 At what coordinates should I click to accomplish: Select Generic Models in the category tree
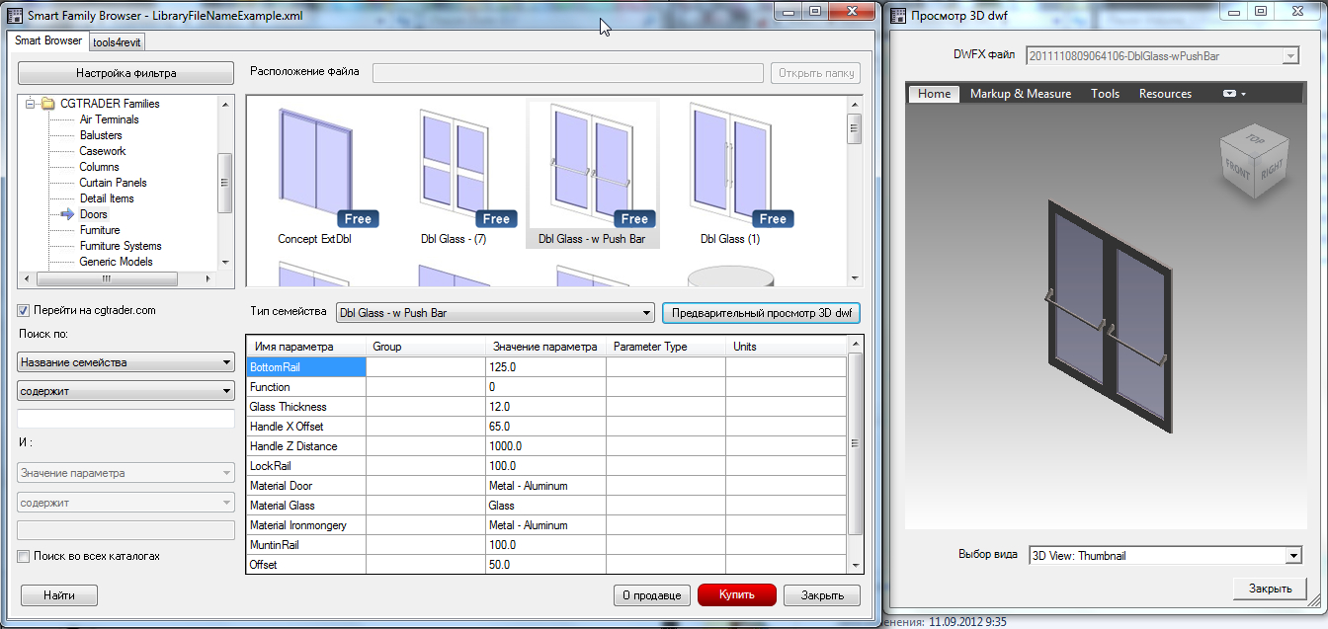(117, 262)
